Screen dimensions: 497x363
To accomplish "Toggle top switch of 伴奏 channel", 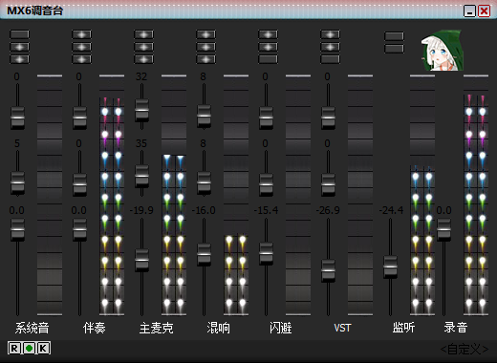I will 81,34.
